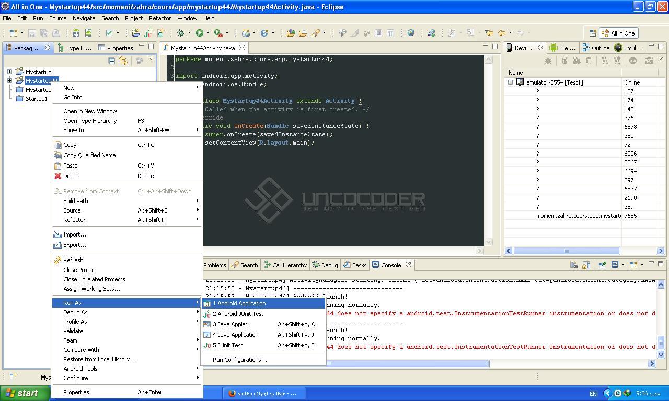Screen dimensions: 669x401
Task: Toggle Show Whitespace Characters pilcrow icon
Action: [x=390, y=33]
